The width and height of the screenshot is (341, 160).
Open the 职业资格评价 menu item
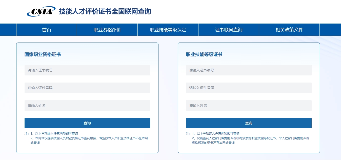[x=107, y=30]
